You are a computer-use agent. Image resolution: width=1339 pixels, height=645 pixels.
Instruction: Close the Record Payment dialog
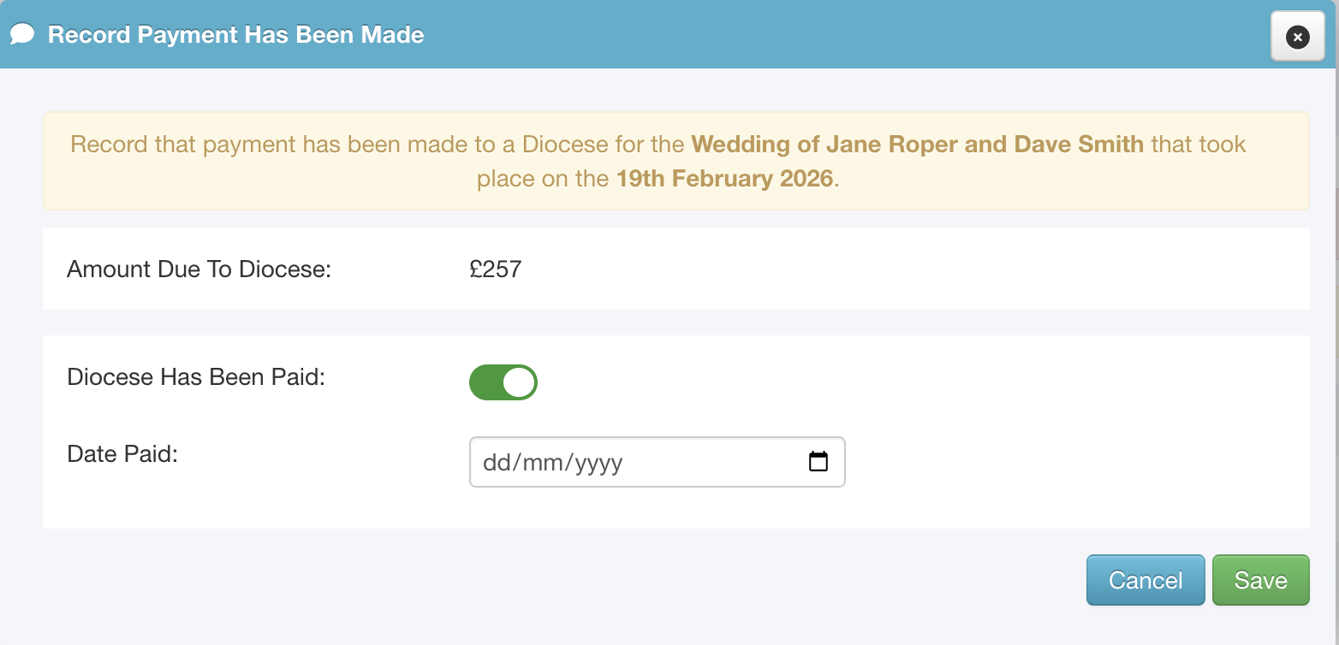[x=1297, y=37]
